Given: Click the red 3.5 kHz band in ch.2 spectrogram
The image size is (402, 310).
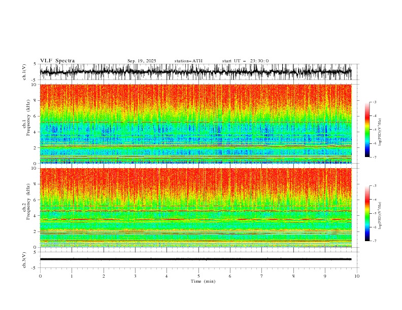Looking at the screenshot, I should click(x=195, y=219).
